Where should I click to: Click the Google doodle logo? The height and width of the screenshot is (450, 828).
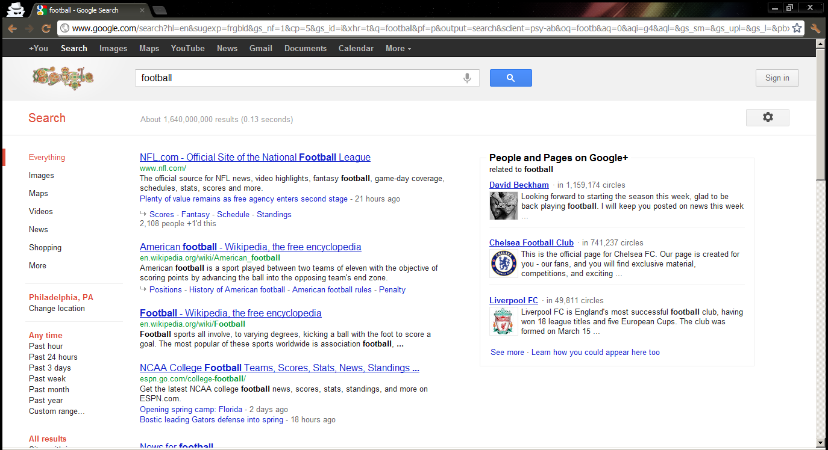63,77
